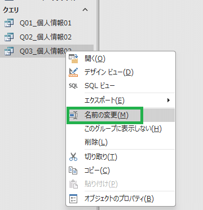This screenshot has width=203, height=210.
Task: Expand the エクスポート(E) submenu arrow
Action: tap(169, 100)
